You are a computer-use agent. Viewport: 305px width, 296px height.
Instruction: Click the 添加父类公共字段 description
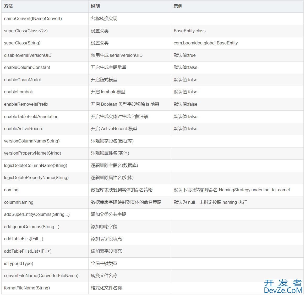click(108, 214)
